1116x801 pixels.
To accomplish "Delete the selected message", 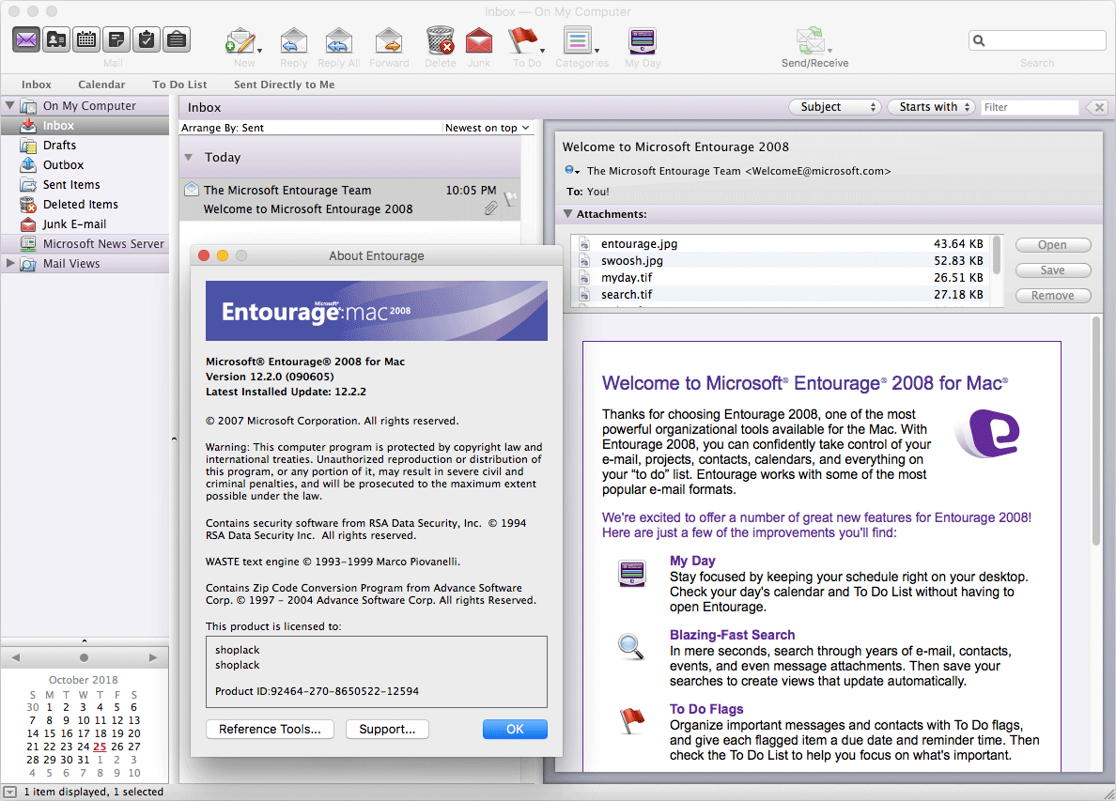I will [441, 41].
